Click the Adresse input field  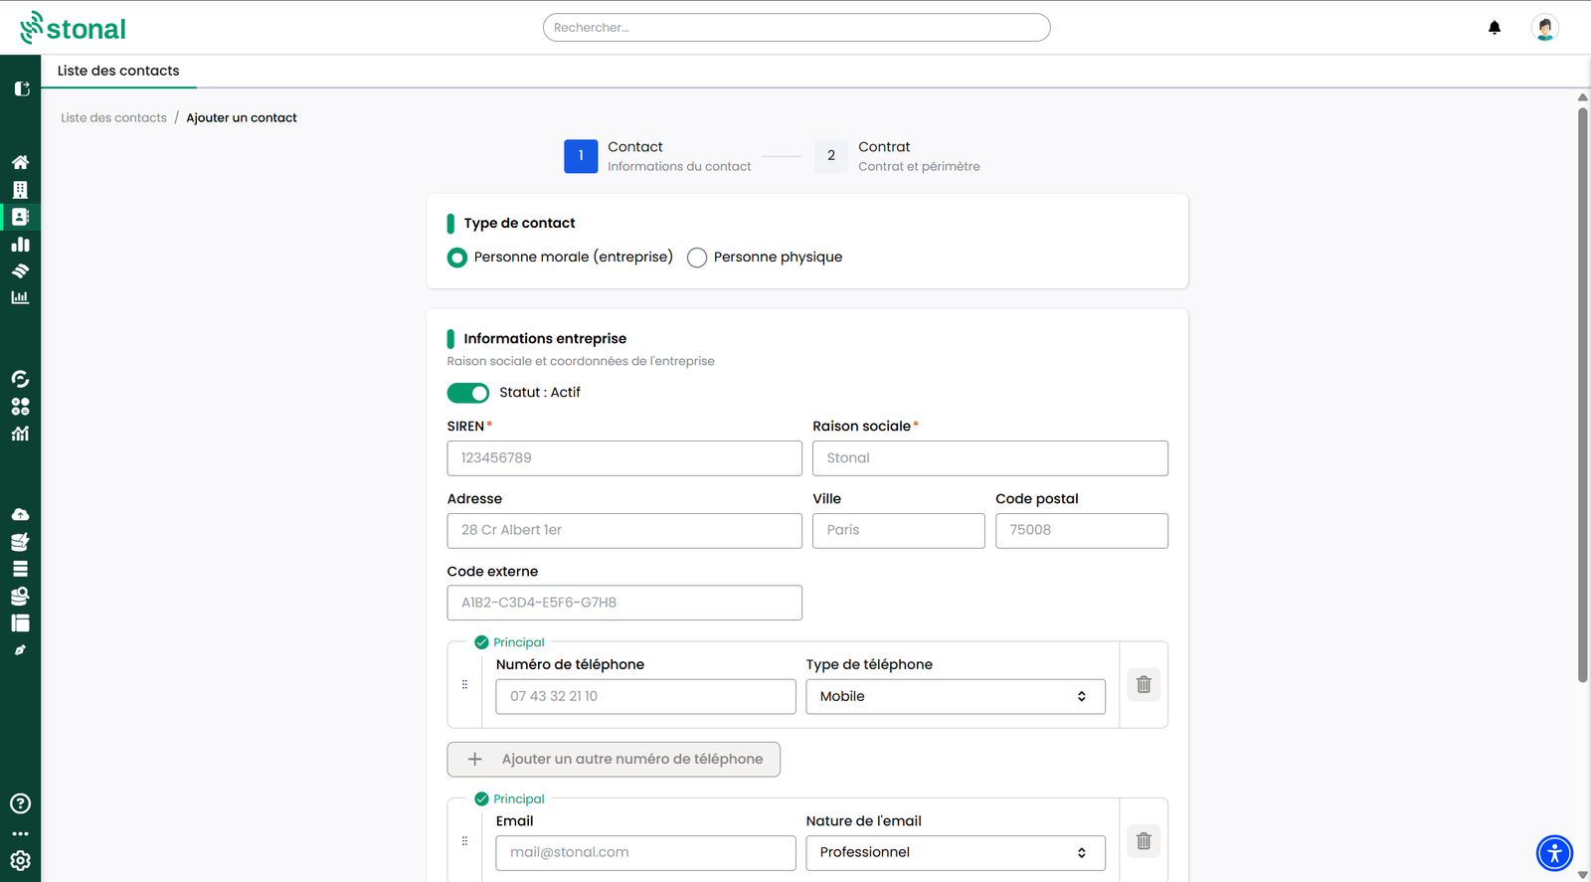coord(624,531)
